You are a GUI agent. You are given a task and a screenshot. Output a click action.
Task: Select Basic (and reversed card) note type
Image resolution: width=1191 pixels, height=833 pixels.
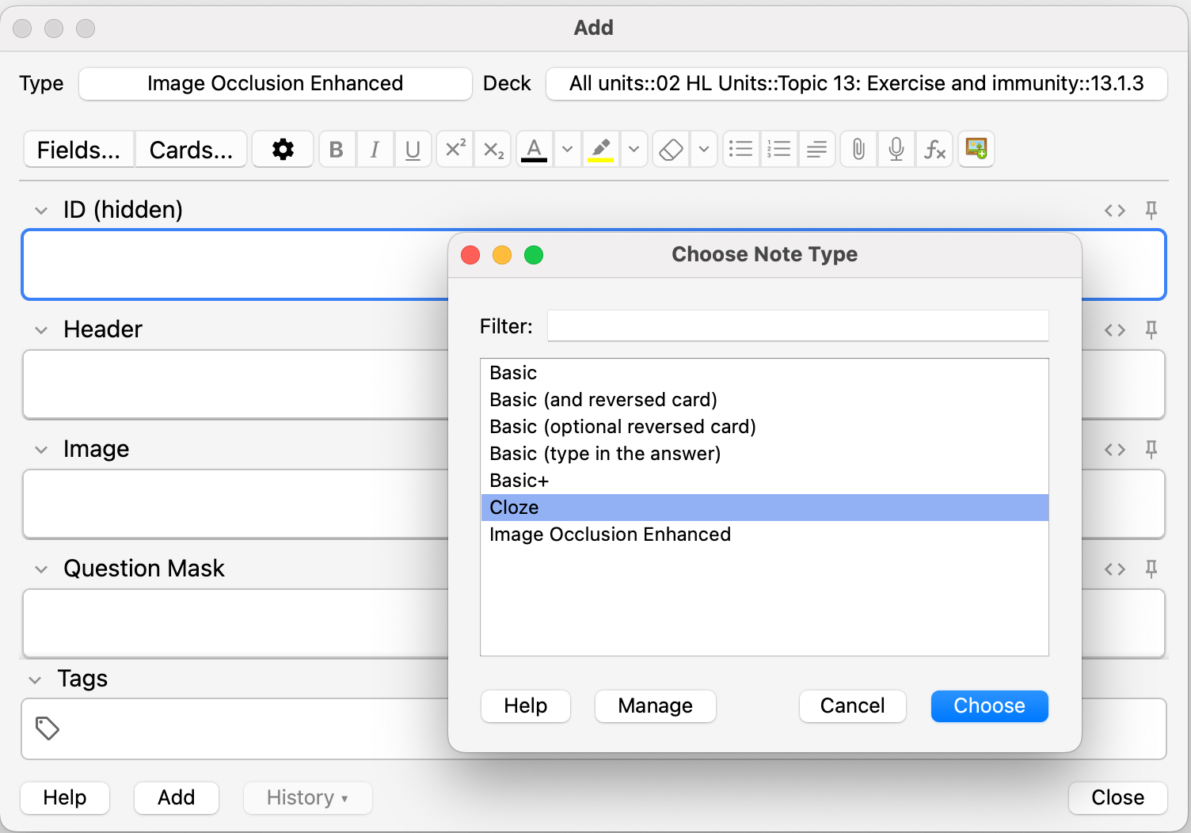pyautogui.click(x=603, y=400)
